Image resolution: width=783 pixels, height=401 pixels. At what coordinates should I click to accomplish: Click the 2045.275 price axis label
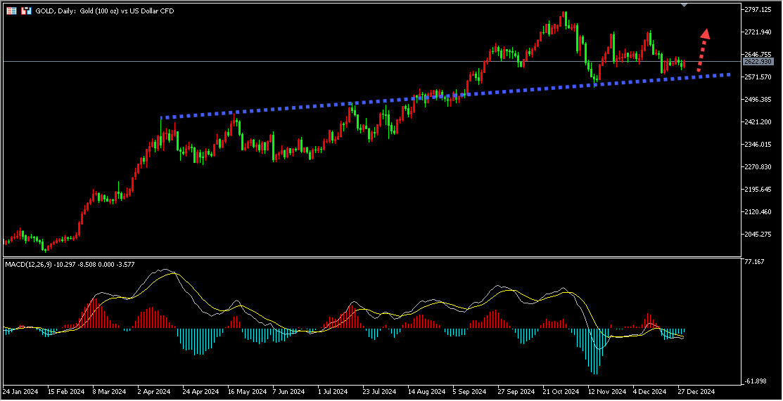[758, 235]
